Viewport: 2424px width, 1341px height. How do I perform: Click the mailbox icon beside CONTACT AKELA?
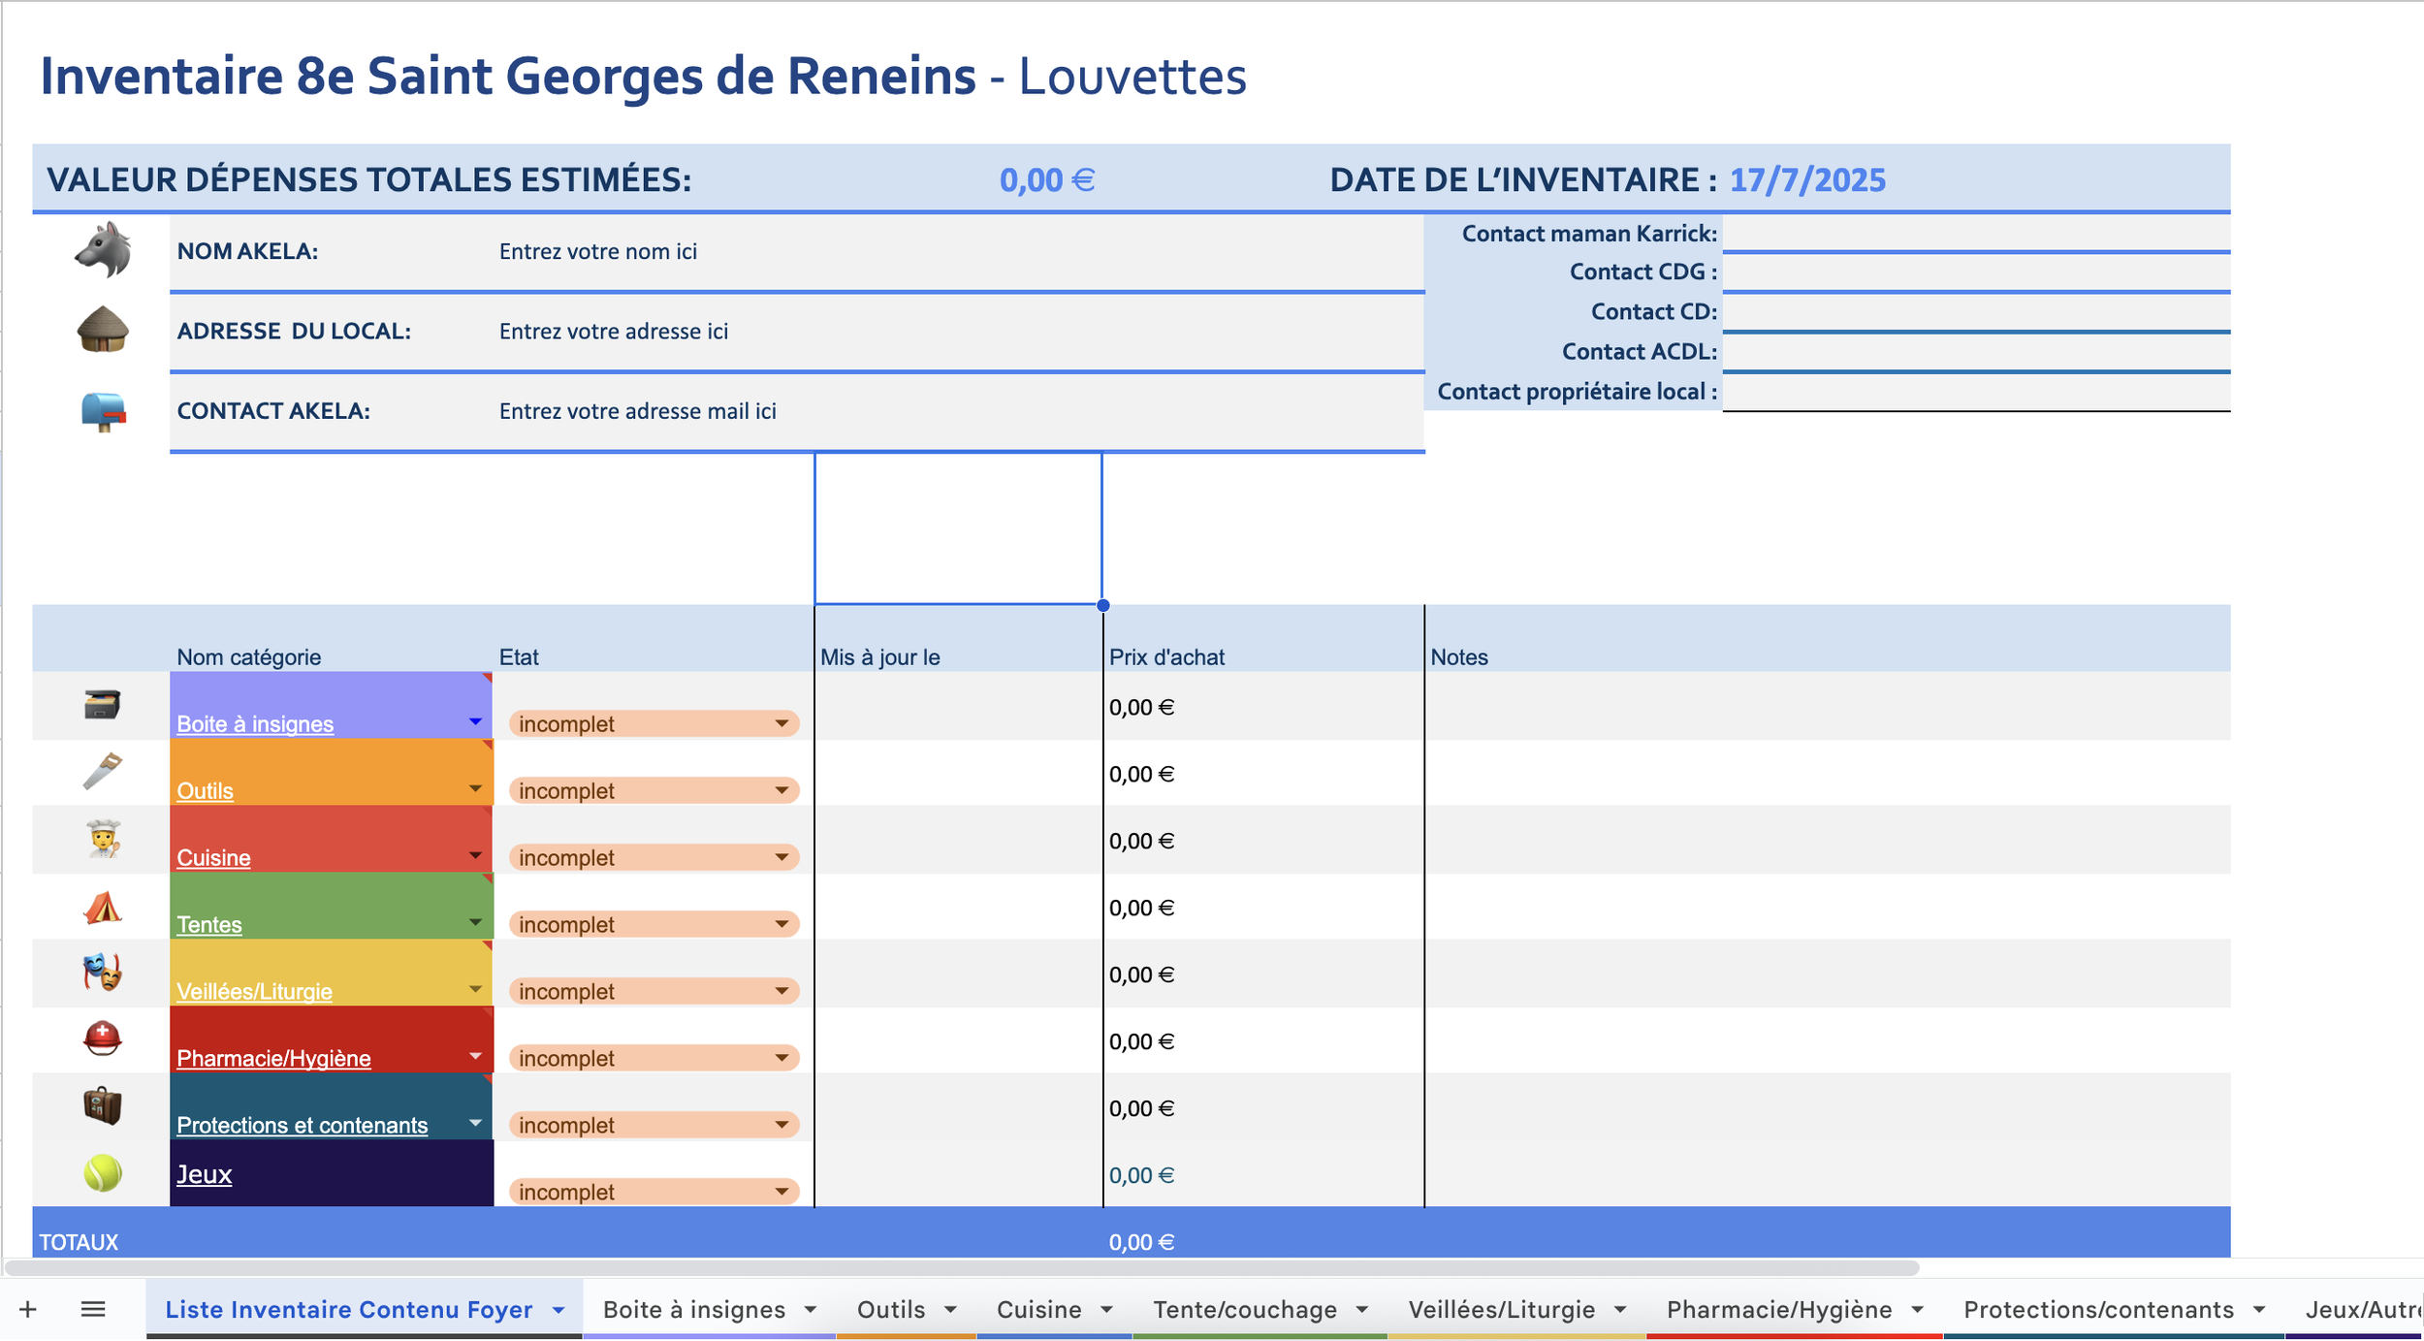pos(103,411)
